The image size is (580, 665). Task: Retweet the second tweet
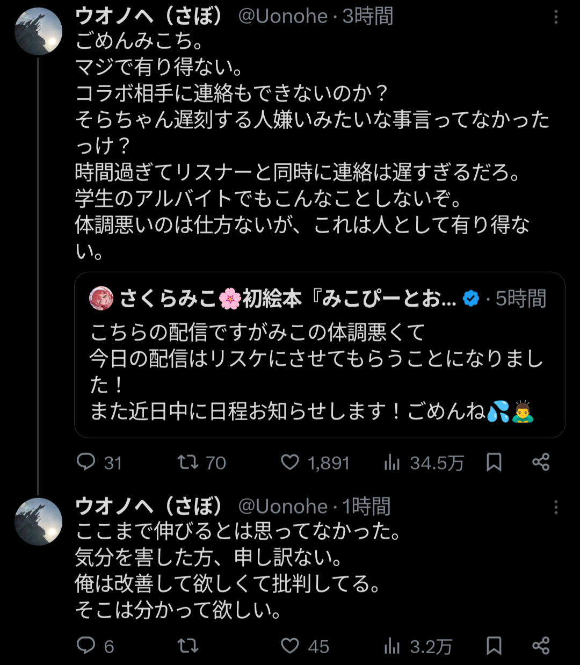point(189,646)
